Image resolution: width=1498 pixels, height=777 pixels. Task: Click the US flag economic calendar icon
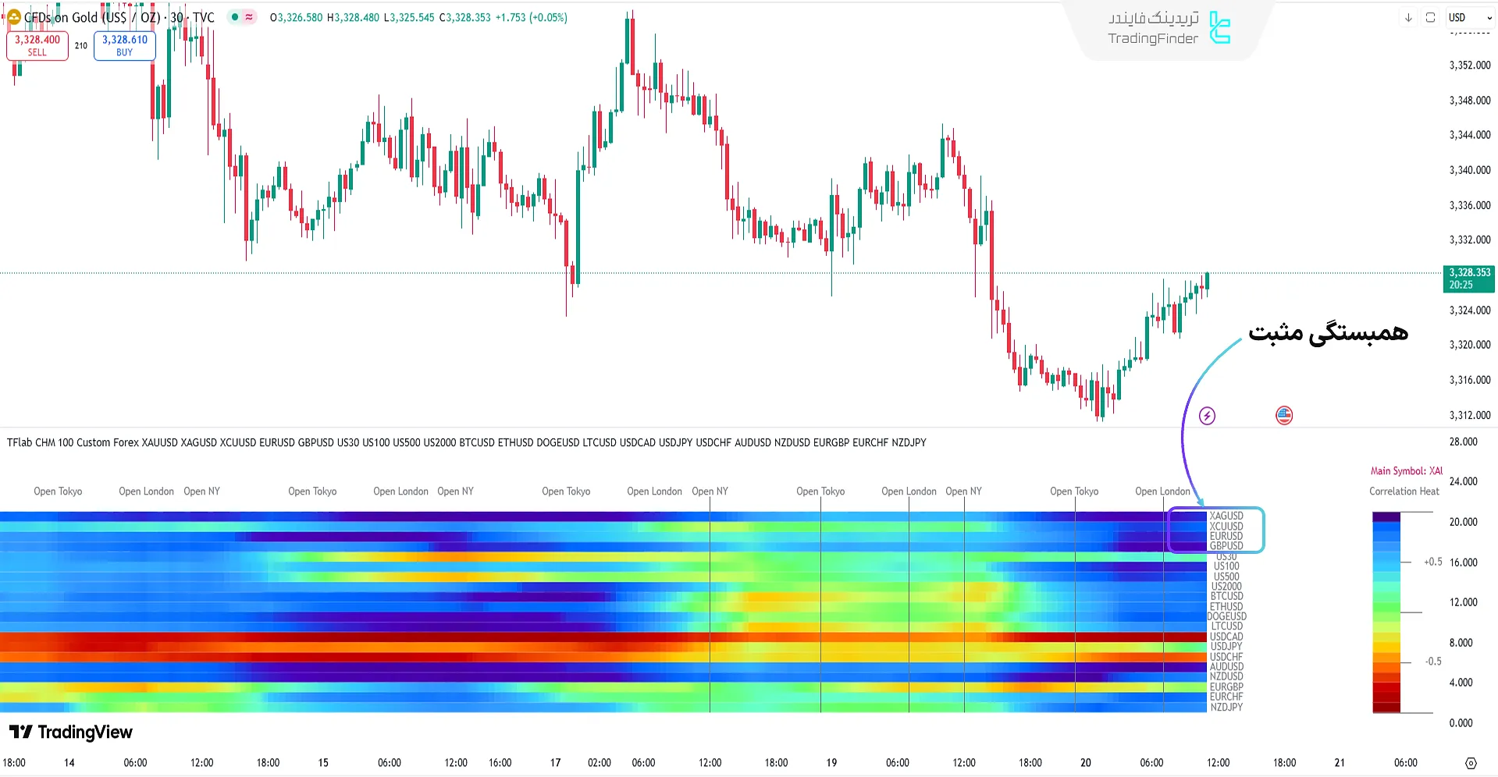[1284, 415]
